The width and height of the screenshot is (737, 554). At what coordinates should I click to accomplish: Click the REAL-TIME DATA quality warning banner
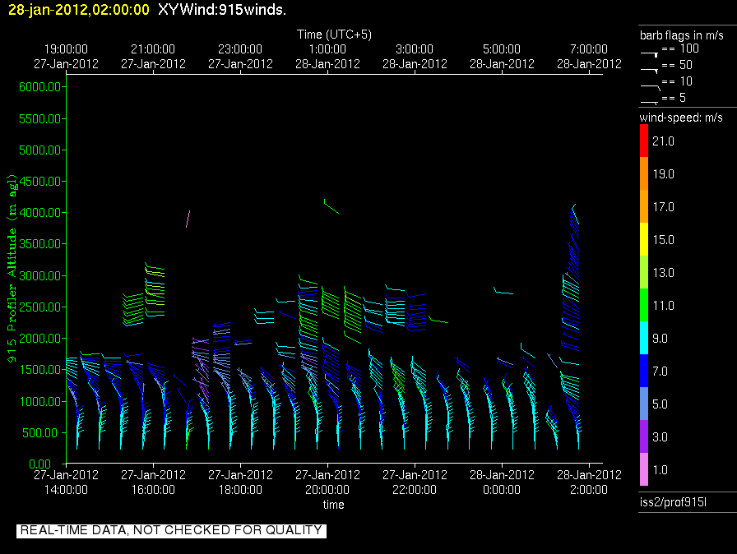coord(171,530)
